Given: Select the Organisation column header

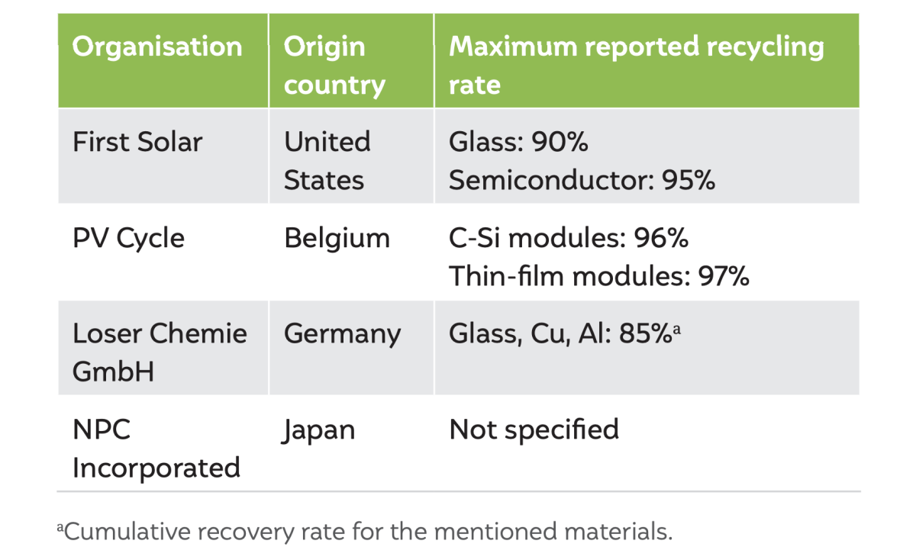Looking at the screenshot, I should pos(157,47).
